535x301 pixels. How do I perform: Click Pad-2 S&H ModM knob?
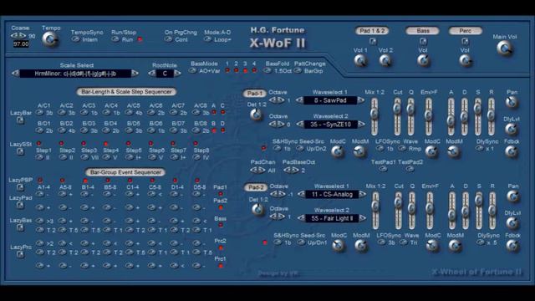pos(361,245)
